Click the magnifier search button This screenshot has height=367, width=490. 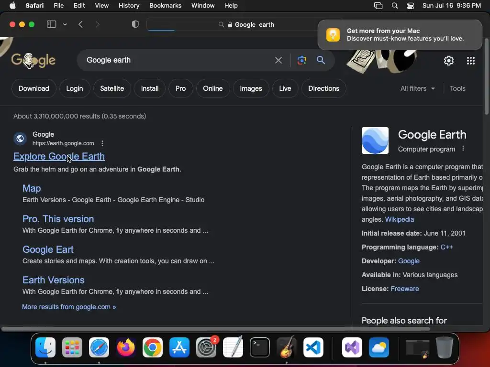(x=321, y=60)
